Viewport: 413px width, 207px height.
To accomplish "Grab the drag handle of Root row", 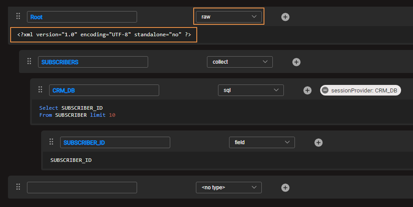I will coord(18,16).
